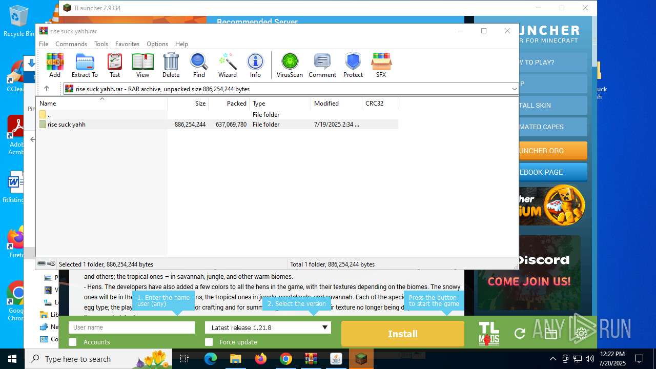Toggle the Accounts checkbox in TLauncher
Image resolution: width=656 pixels, height=369 pixels.
click(x=73, y=342)
